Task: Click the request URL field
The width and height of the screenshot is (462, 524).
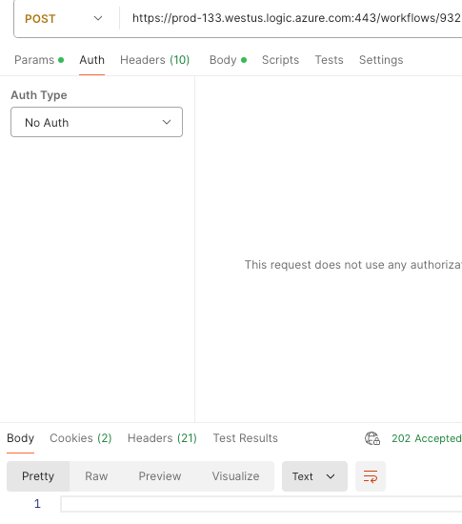Action: (x=296, y=18)
